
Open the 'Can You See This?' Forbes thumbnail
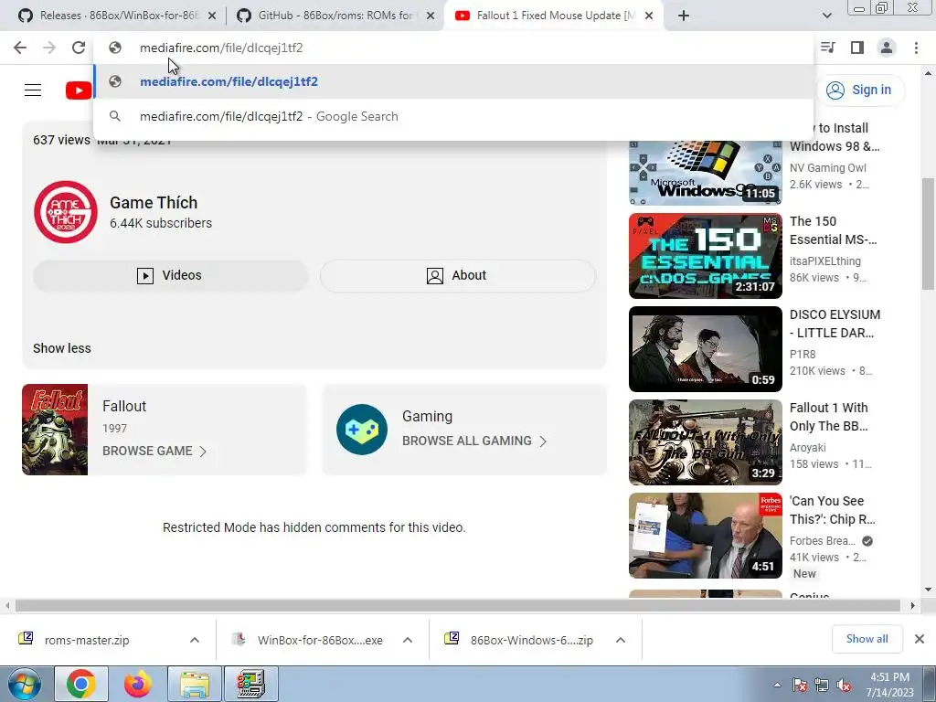tap(706, 536)
